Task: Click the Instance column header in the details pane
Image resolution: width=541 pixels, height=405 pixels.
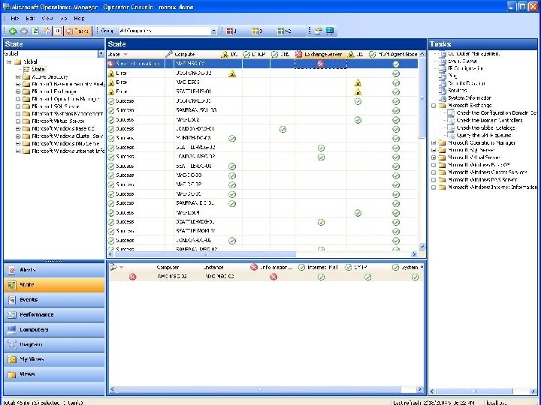Action: point(214,267)
